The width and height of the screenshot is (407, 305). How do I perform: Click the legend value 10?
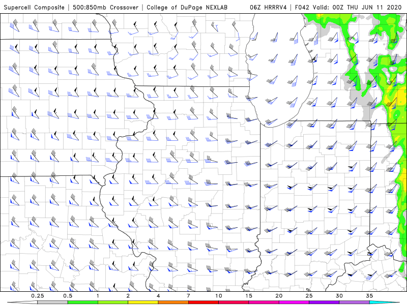click(219, 296)
